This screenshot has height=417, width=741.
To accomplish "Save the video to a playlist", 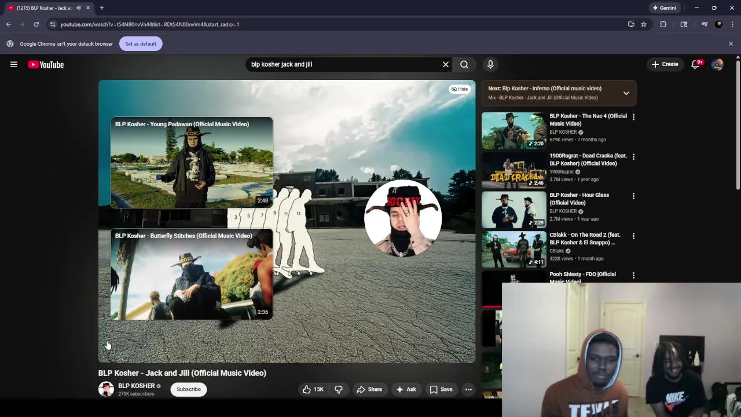I will (x=441, y=389).
